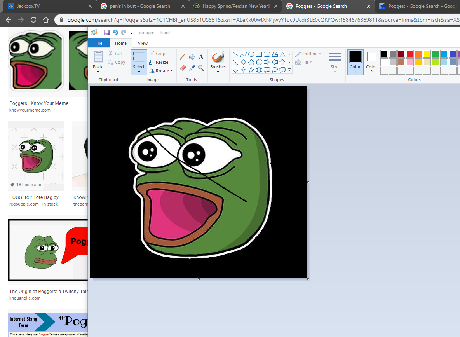
Task: Click the Crop button
Action: 157,54
